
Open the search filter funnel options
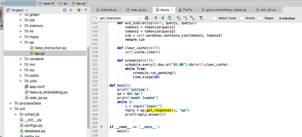point(201,18)
